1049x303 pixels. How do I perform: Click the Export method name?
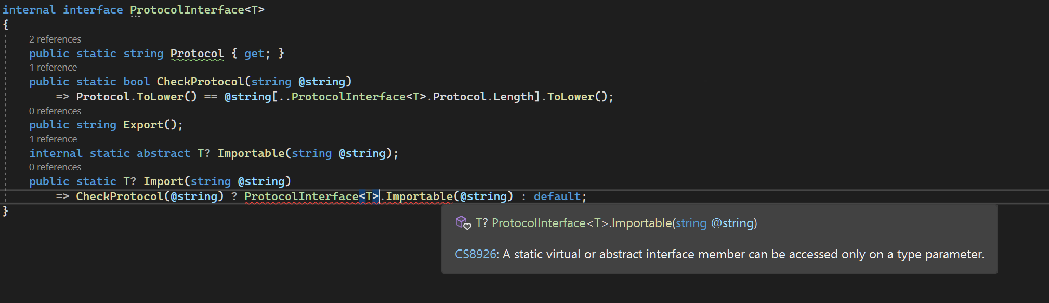coord(143,125)
